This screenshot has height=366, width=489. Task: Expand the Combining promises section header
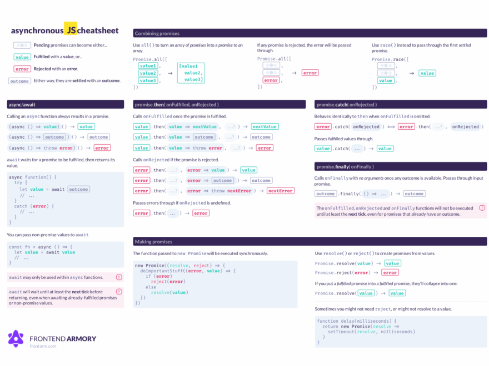(x=309, y=33)
